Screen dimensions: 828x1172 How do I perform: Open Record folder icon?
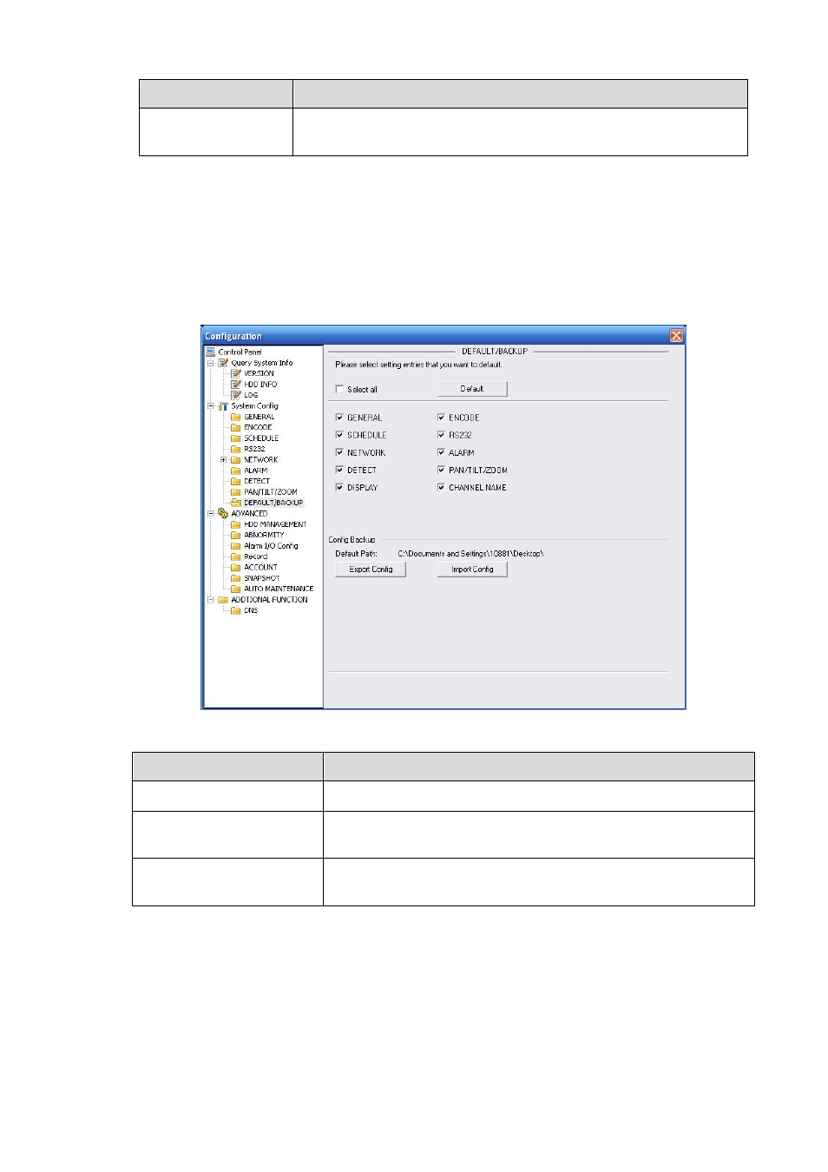coord(236,556)
